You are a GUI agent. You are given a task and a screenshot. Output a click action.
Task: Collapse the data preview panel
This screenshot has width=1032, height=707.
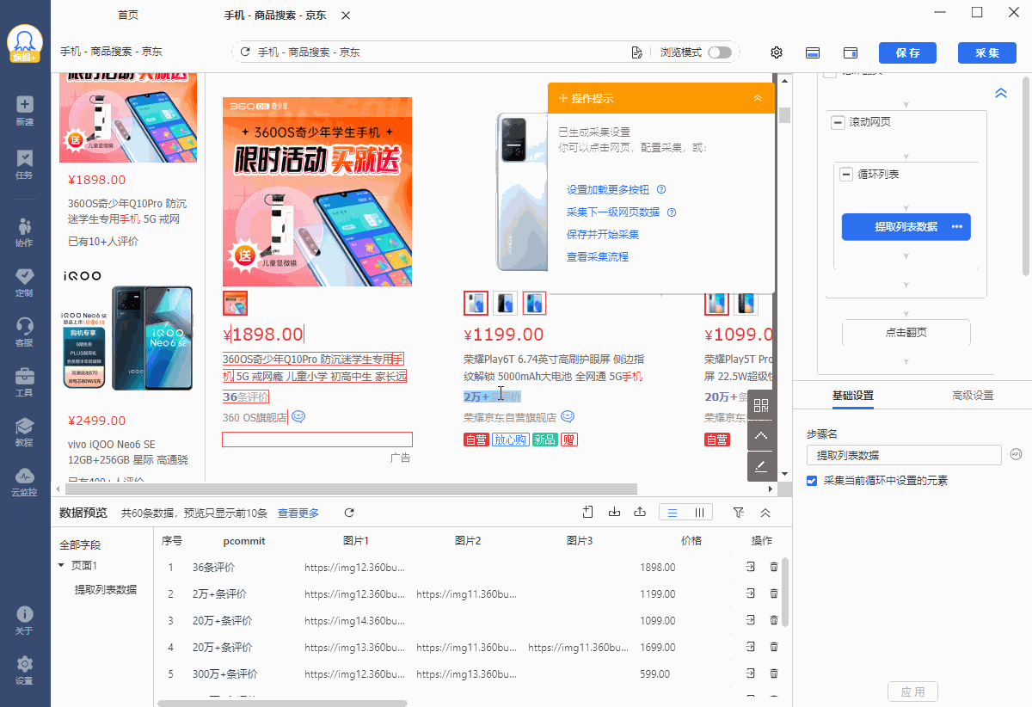[765, 513]
